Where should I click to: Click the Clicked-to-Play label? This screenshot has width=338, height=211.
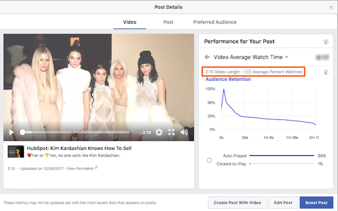click(x=232, y=164)
